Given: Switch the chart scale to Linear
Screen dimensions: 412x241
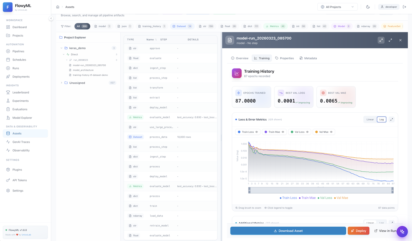Looking at the screenshot, I should (x=370, y=119).
